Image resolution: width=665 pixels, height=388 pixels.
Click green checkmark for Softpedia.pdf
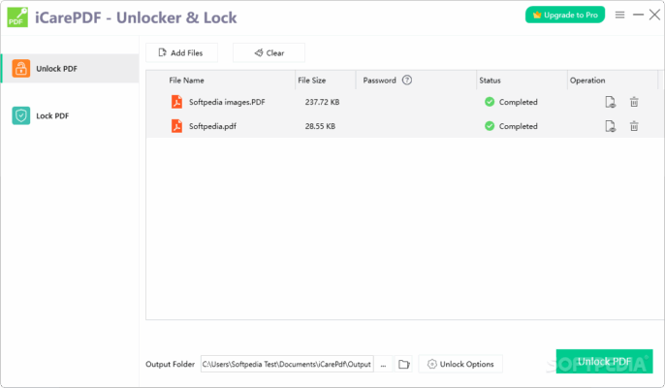tap(490, 126)
